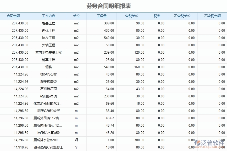This screenshot has height=151, width=227.
Task: Select the 化粪池+隔油池C2… cell
Action: 48,103
